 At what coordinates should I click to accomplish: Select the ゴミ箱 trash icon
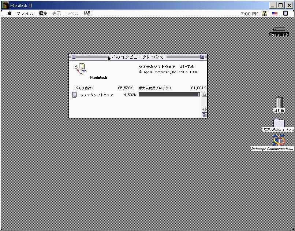click(279, 102)
